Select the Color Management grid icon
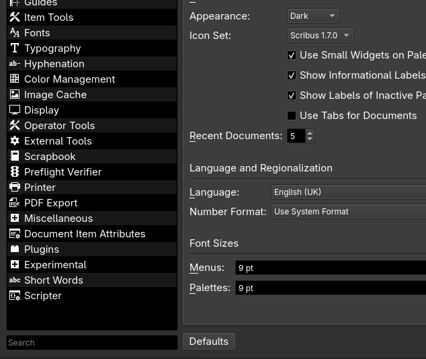 [x=15, y=79]
